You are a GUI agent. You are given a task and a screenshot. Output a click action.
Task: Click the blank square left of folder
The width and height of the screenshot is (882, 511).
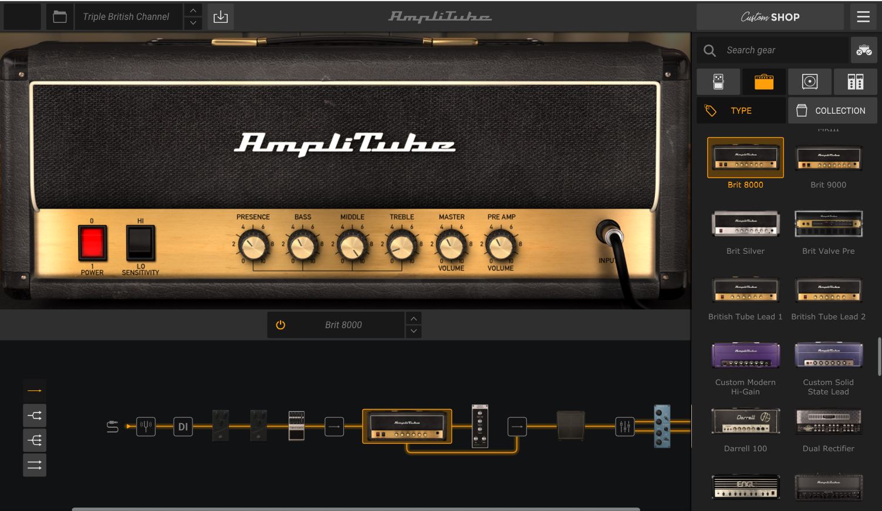click(x=22, y=17)
